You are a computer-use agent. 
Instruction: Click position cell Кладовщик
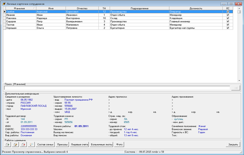196,18
